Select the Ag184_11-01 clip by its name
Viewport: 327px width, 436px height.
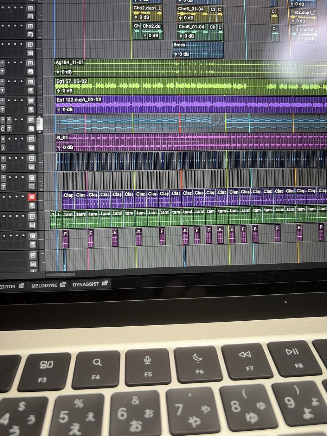tap(70, 62)
